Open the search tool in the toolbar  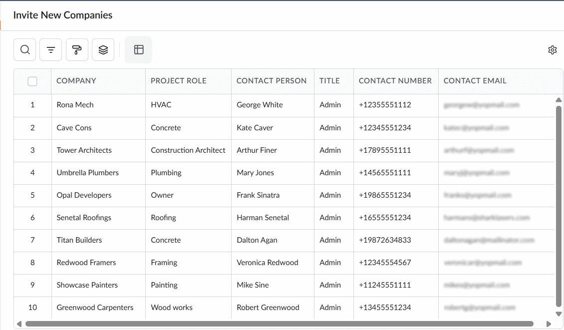(25, 49)
